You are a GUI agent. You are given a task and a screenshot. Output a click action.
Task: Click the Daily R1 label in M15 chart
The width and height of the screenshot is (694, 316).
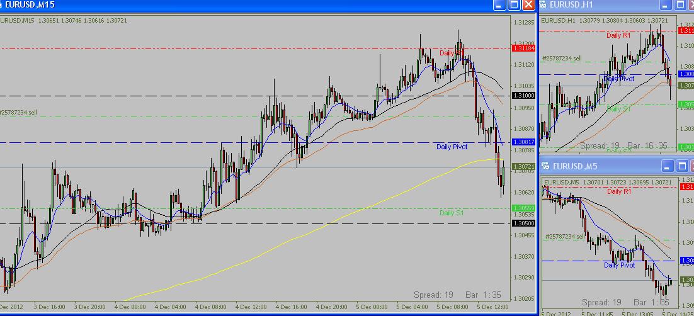[452, 53]
